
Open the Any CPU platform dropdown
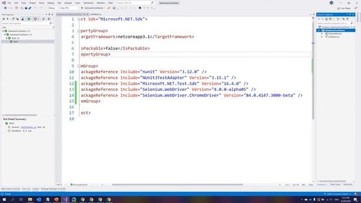[69, 8]
